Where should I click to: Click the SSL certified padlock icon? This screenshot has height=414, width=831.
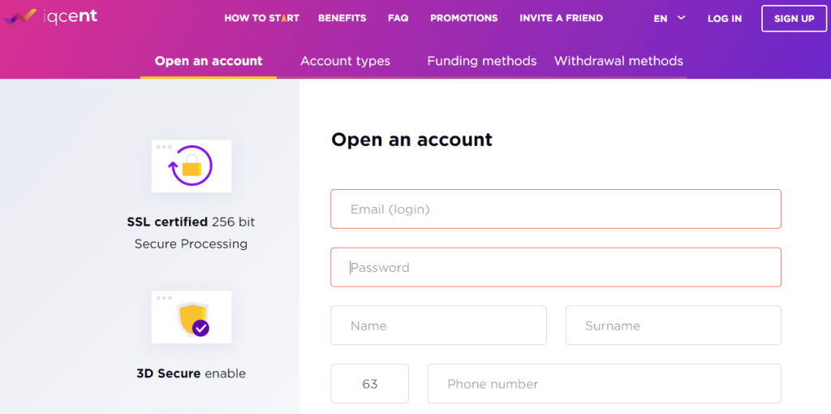tap(192, 166)
